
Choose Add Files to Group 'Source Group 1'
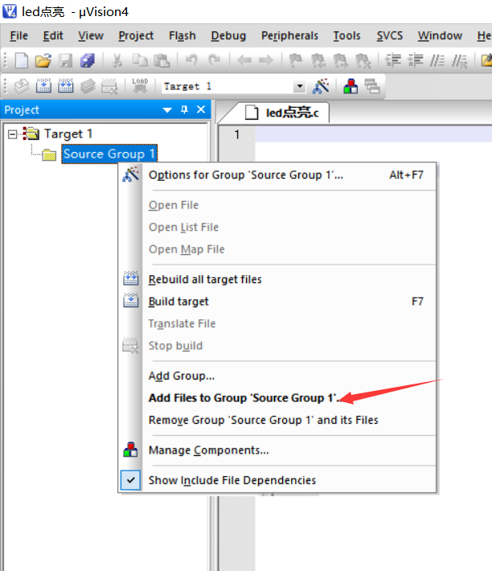[278, 398]
